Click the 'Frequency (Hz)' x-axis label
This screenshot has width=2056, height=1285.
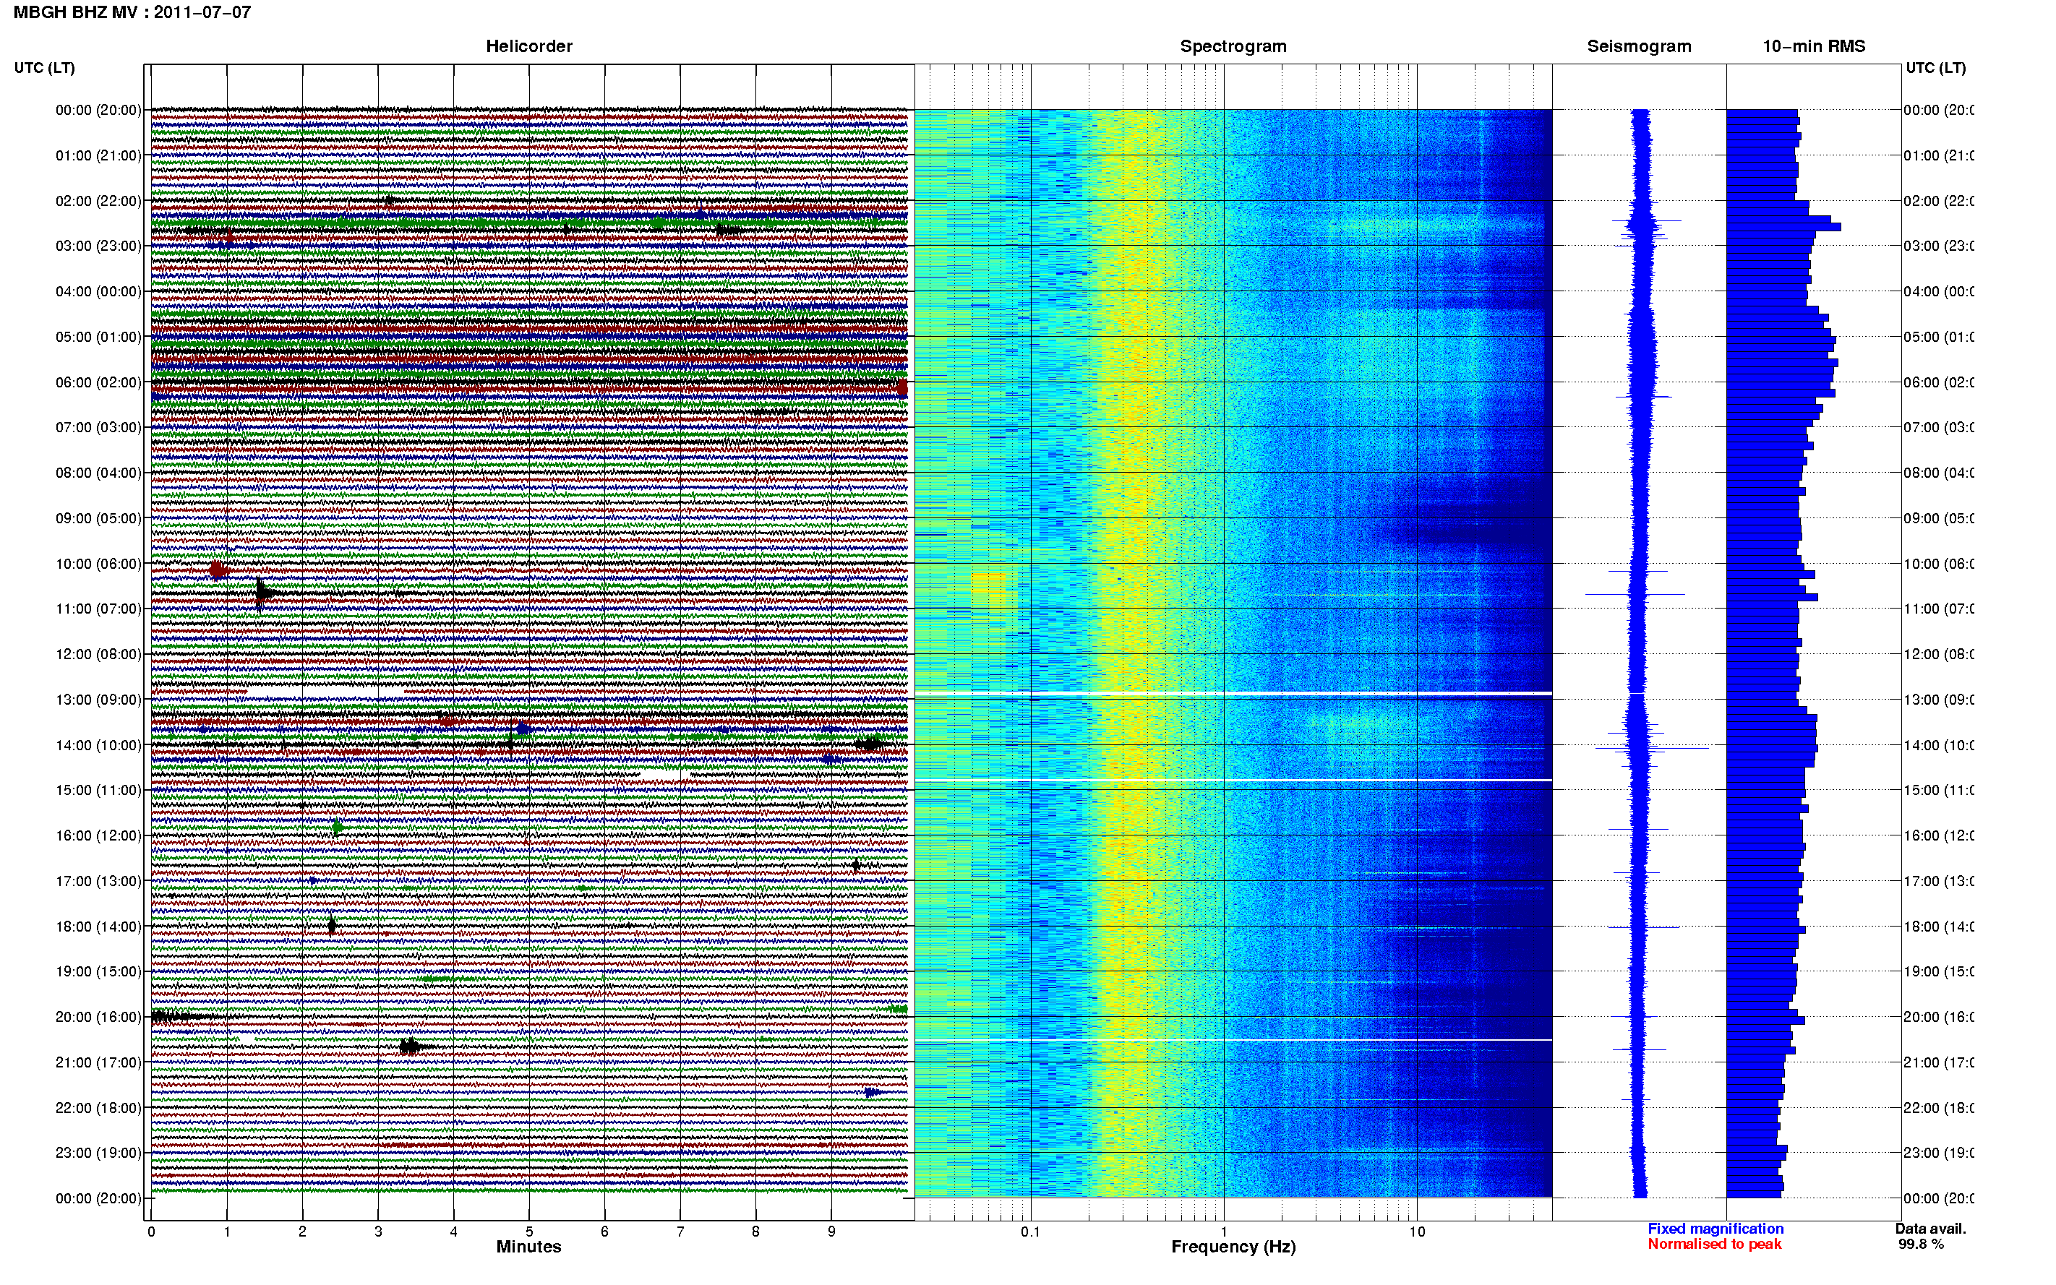point(1233,1247)
